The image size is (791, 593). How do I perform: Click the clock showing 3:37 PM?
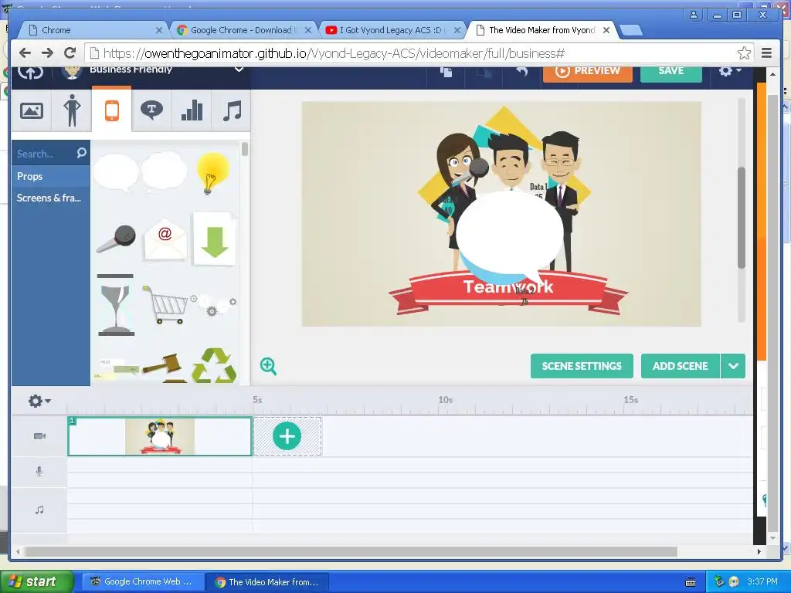(762, 581)
